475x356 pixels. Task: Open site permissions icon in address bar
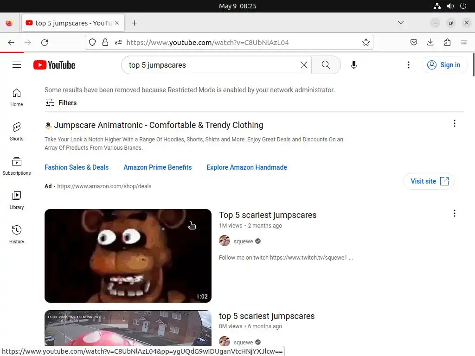pos(118,42)
